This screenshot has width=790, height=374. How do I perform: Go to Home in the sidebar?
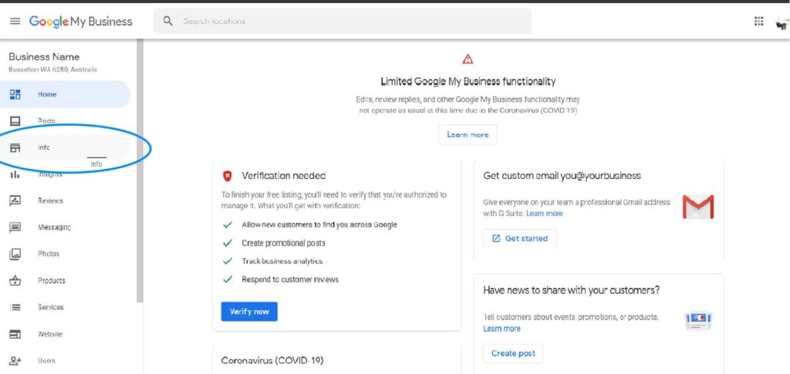click(65, 94)
